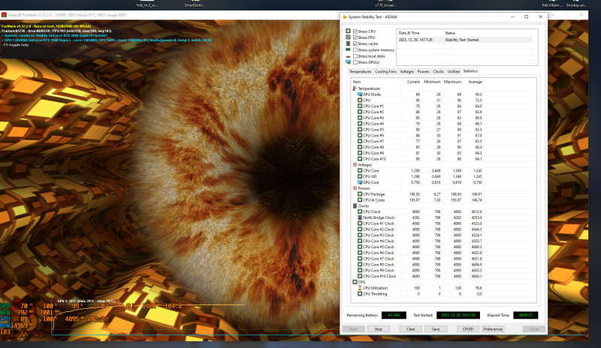Click the 'Test Started' date display field
Viewport: 601px width, 348px height.
point(458,315)
